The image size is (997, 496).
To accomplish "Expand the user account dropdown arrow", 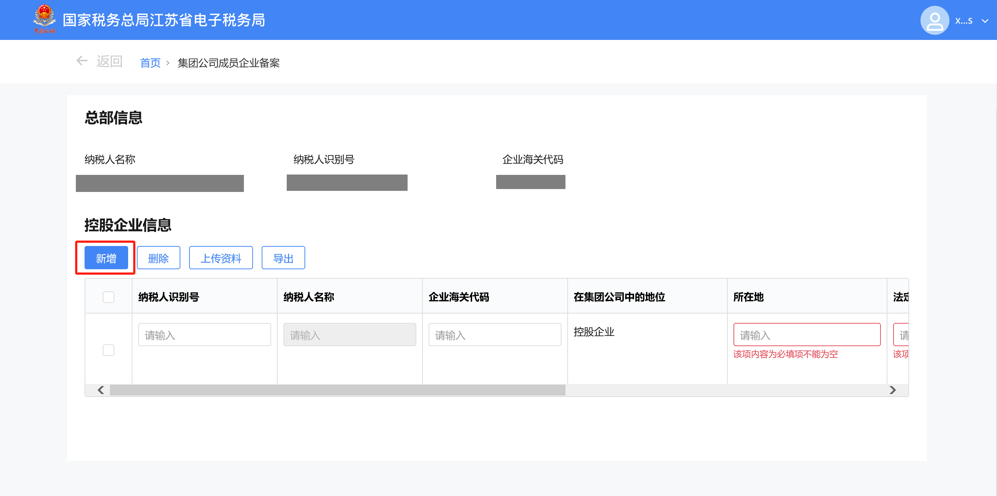I will coord(985,21).
